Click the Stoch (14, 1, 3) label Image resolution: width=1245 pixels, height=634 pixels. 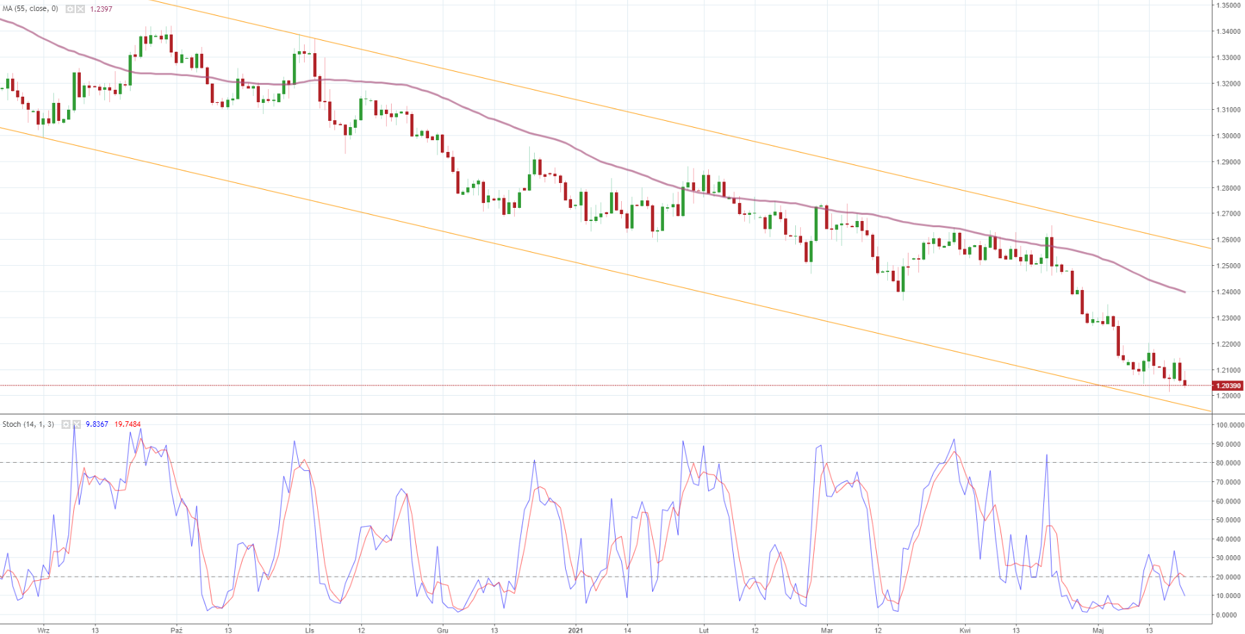coord(28,424)
